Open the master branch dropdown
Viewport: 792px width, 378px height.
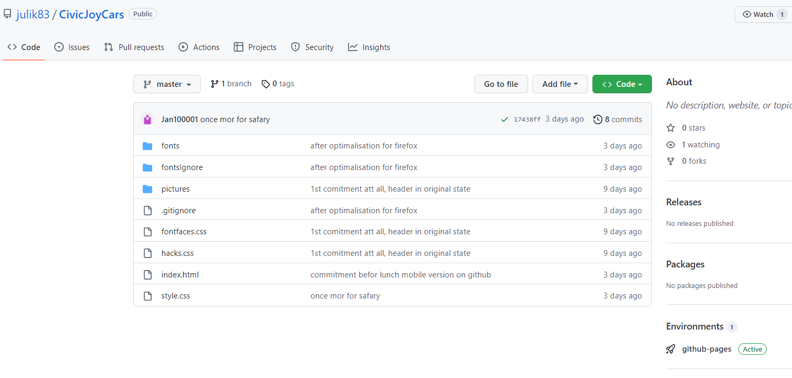(167, 84)
